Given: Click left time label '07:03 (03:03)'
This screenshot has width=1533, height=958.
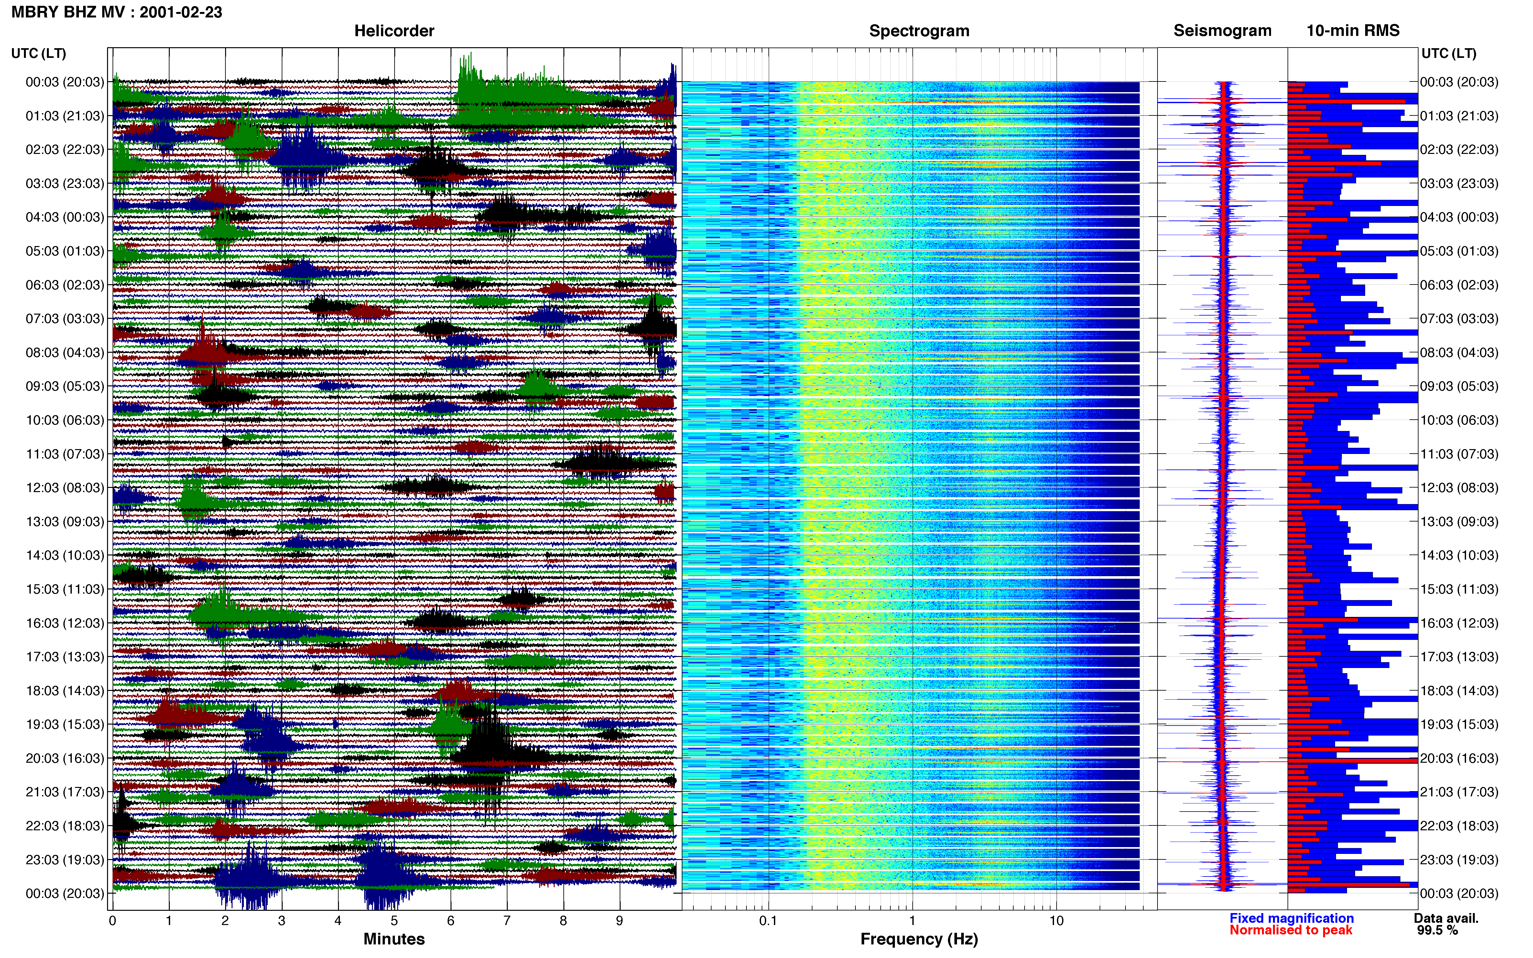Looking at the screenshot, I should tap(65, 319).
